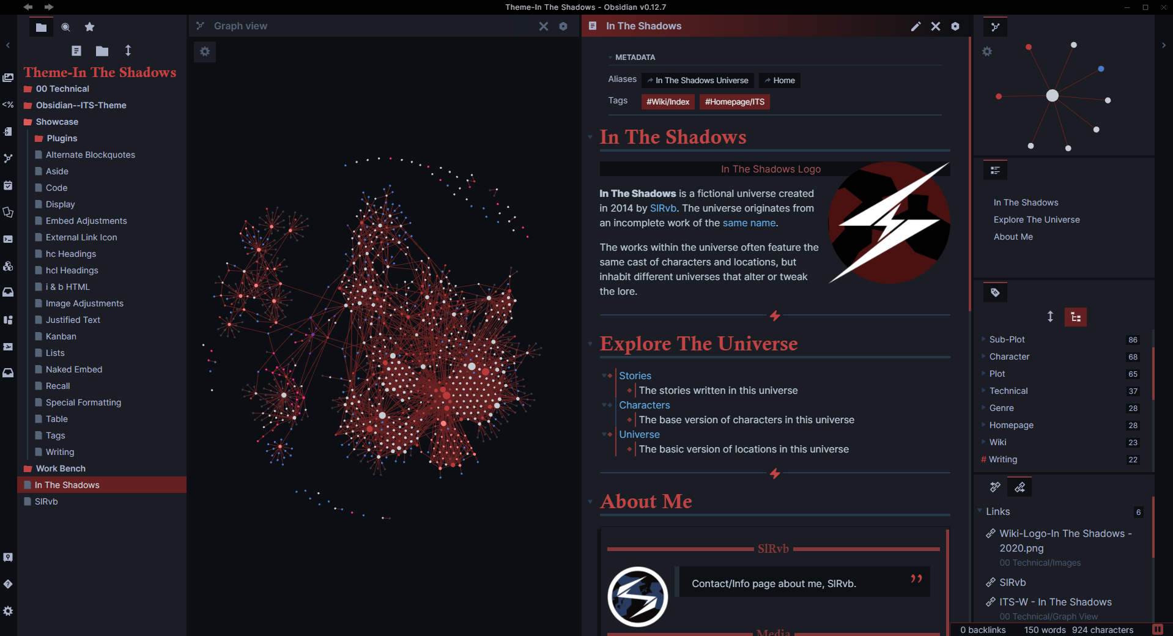Open the tag pane icon in right sidebar
Viewport: 1173px width, 636px height.
pos(995,292)
